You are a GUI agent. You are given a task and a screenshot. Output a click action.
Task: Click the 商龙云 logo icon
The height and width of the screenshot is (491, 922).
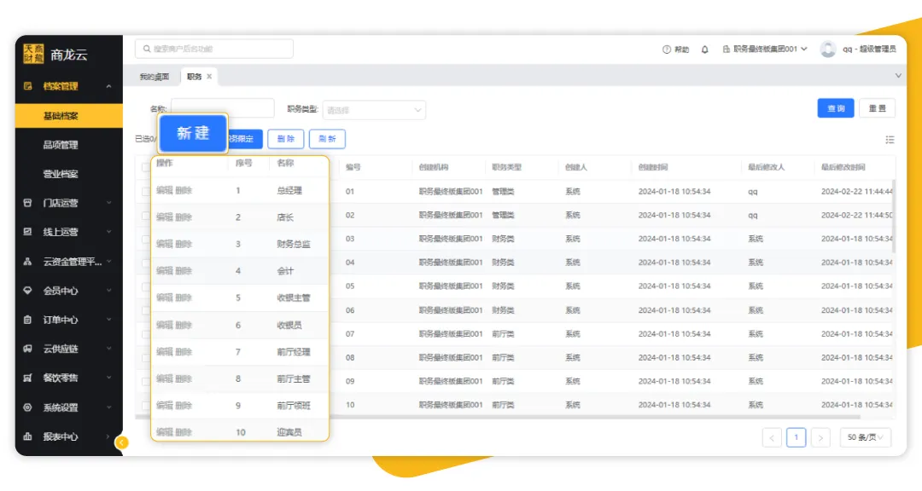pos(33,54)
